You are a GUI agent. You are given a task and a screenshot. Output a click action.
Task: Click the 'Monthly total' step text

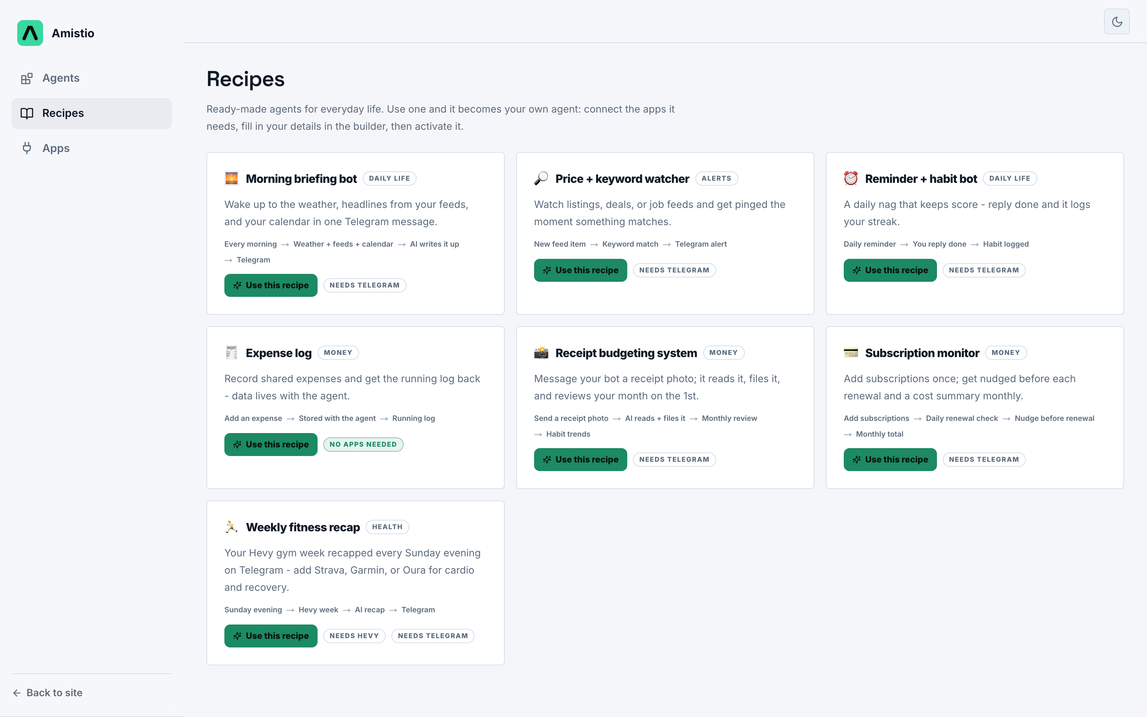(879, 435)
